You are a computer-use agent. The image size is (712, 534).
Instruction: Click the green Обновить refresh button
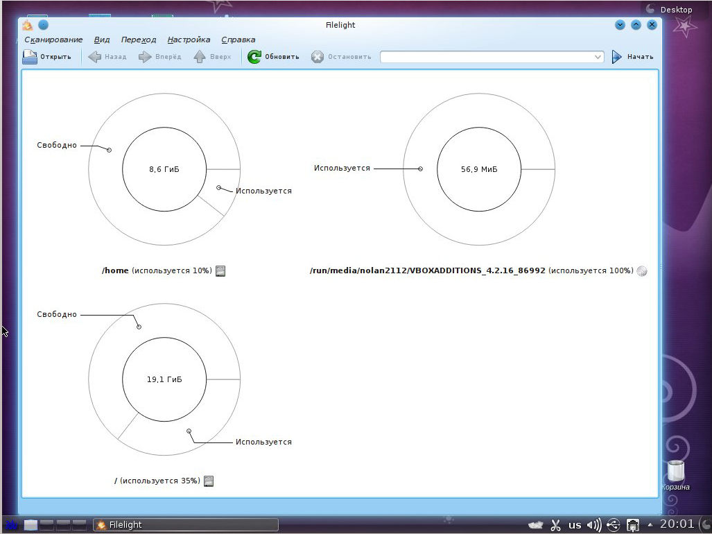(273, 57)
